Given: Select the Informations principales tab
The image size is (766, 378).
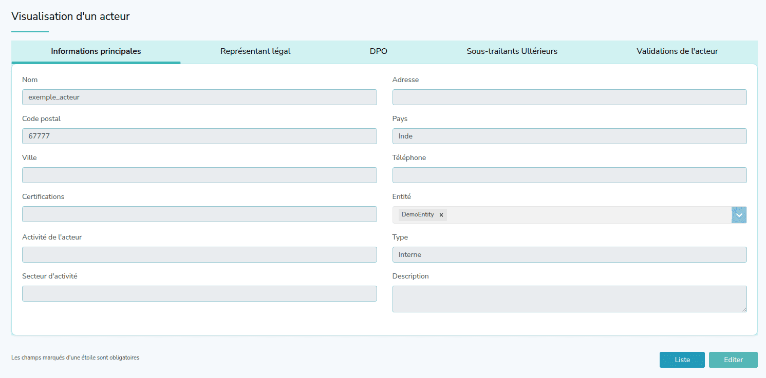Looking at the screenshot, I should pyautogui.click(x=96, y=51).
